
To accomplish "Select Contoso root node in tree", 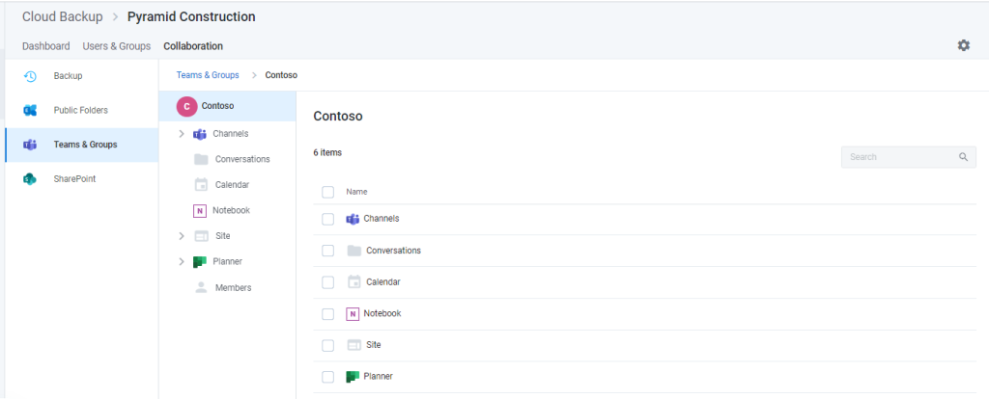I will coord(227,106).
